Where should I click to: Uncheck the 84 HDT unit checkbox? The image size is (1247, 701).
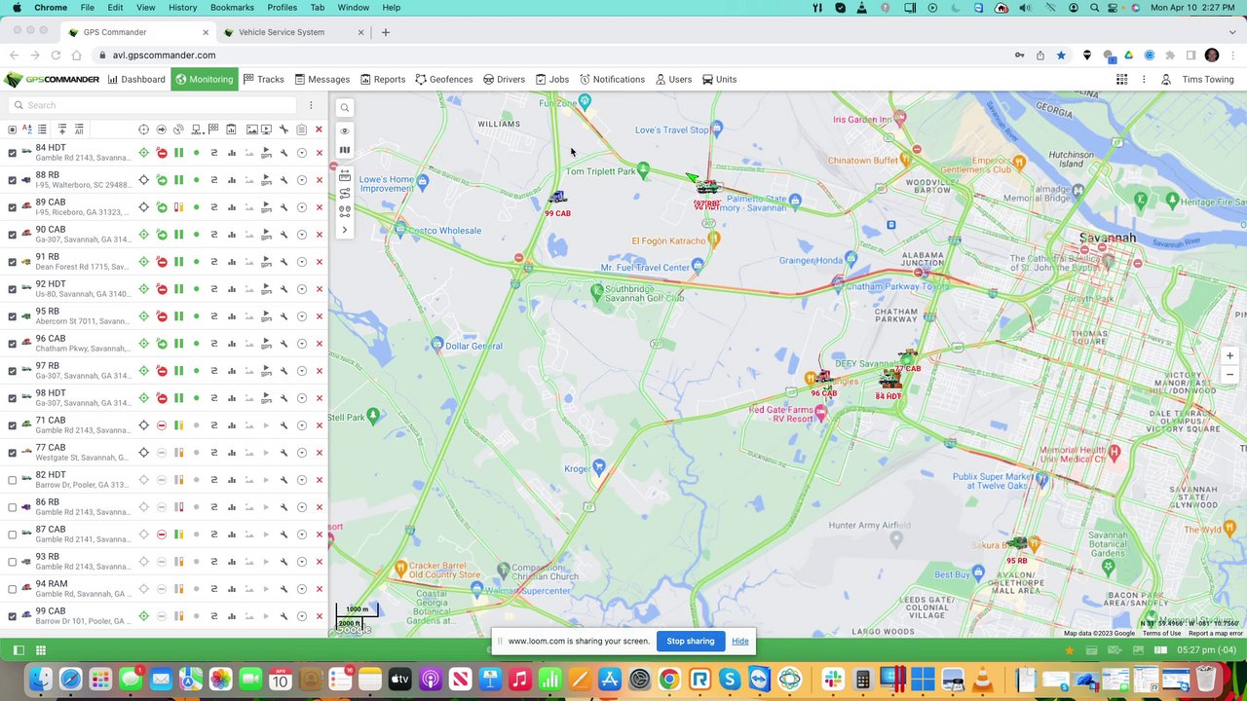click(12, 153)
